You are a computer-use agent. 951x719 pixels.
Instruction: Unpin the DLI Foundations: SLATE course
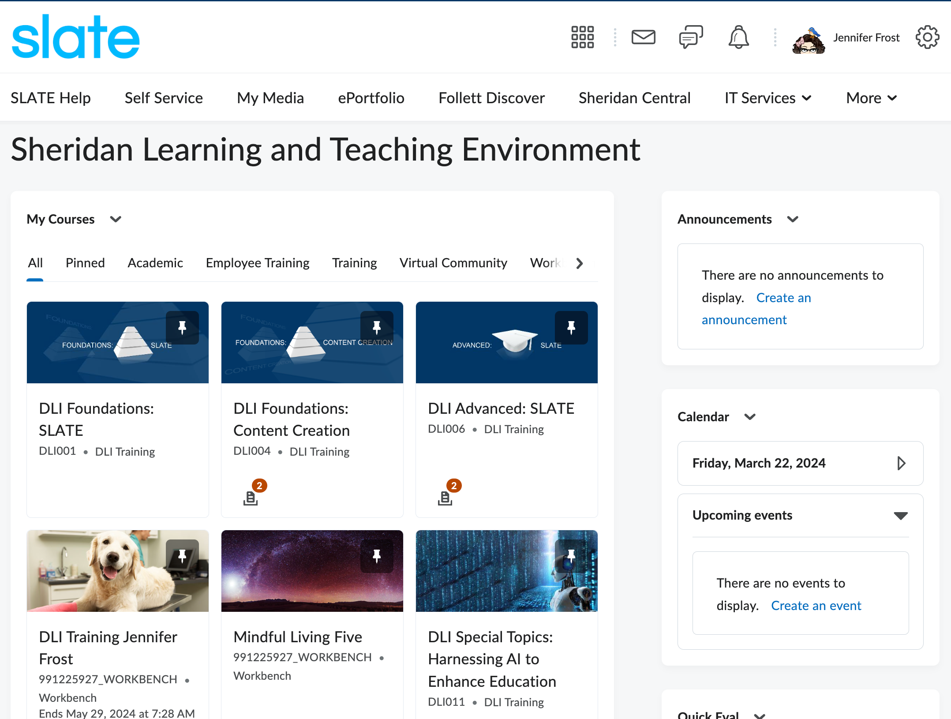(182, 328)
